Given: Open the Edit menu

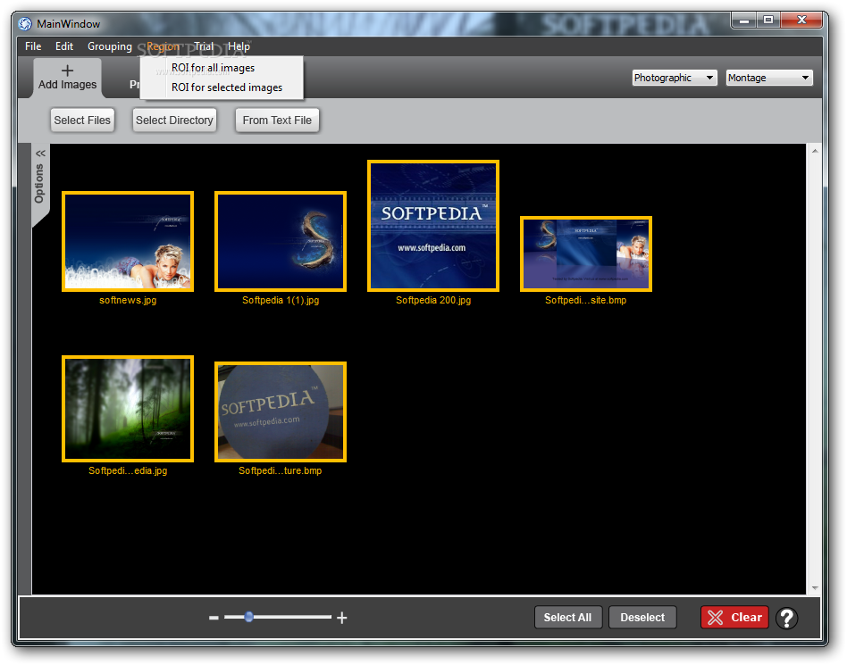Looking at the screenshot, I should tap(63, 46).
